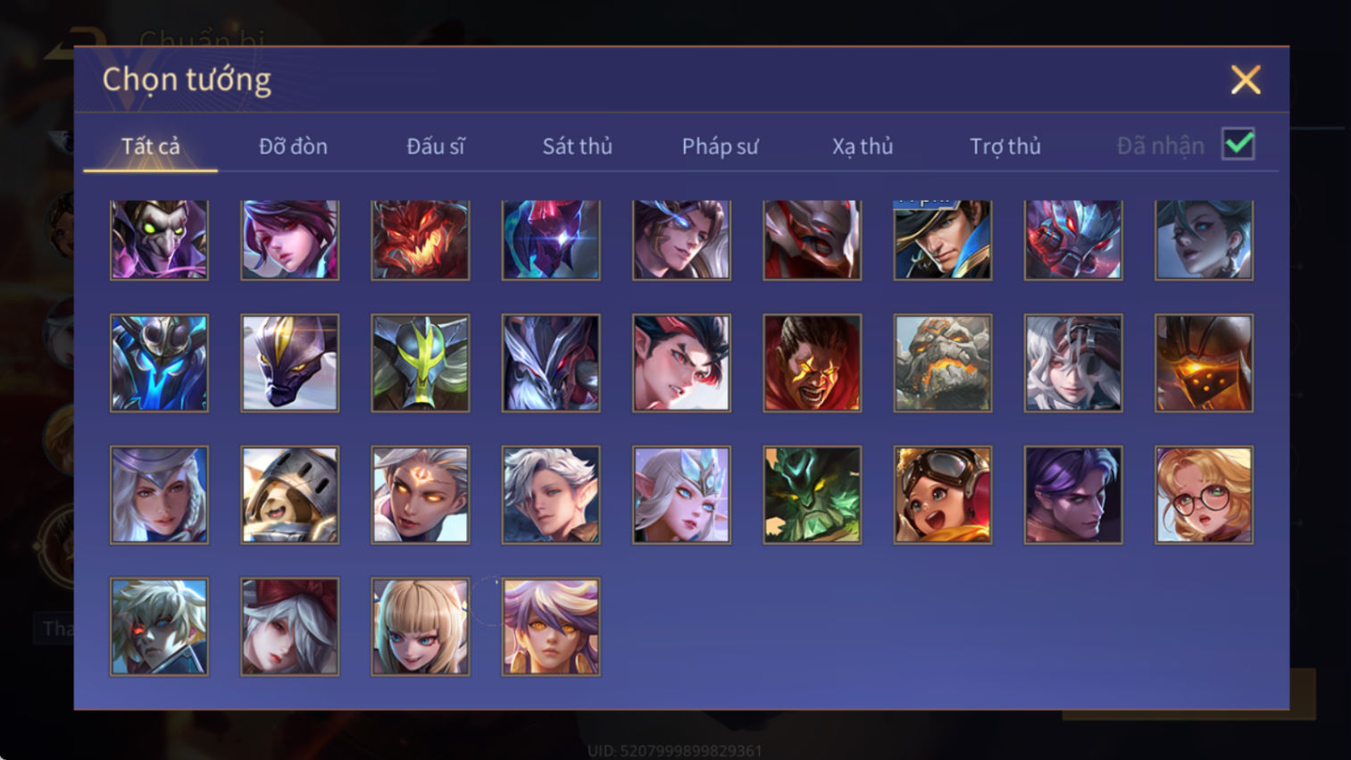Pick the blonde girl with round glasses

pyautogui.click(x=1204, y=495)
